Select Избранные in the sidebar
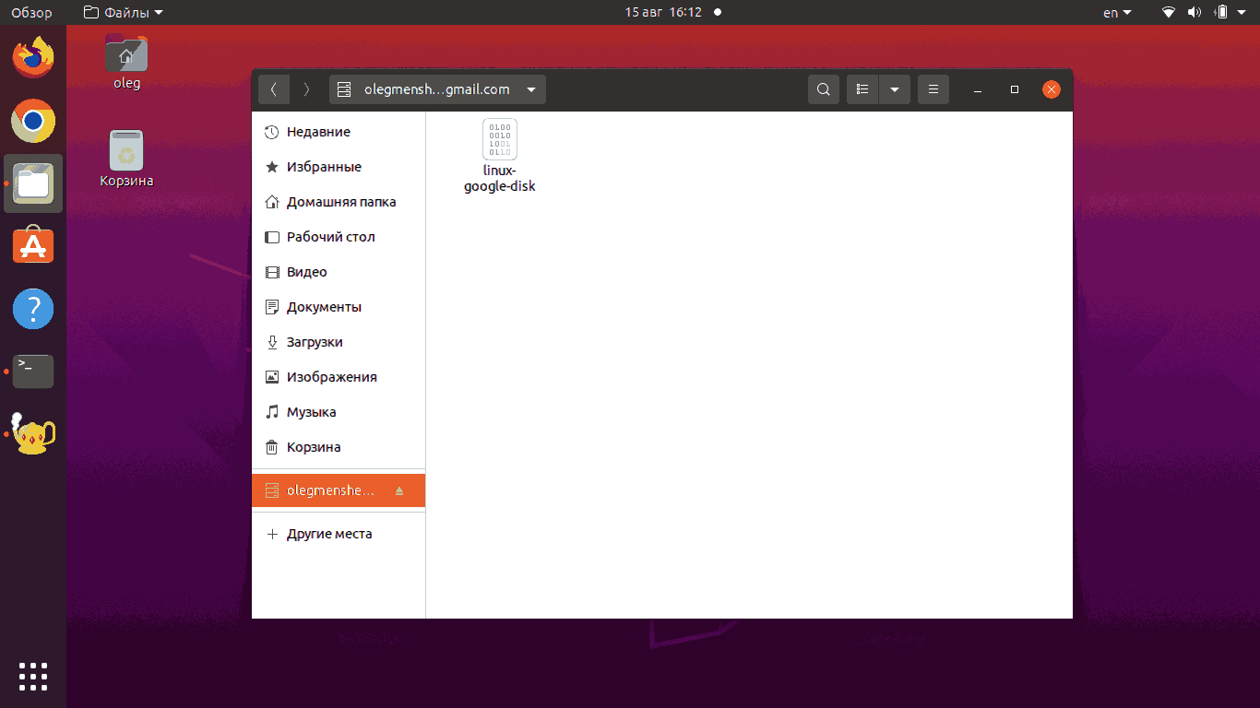Image resolution: width=1260 pixels, height=708 pixels. click(x=323, y=167)
